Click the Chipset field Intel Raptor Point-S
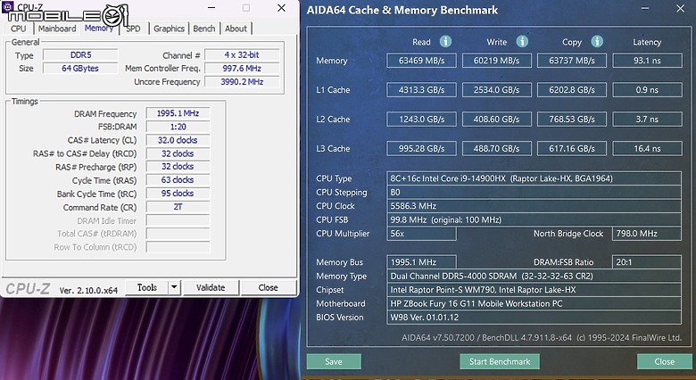Viewport: 696px width, 380px height. pos(534,289)
